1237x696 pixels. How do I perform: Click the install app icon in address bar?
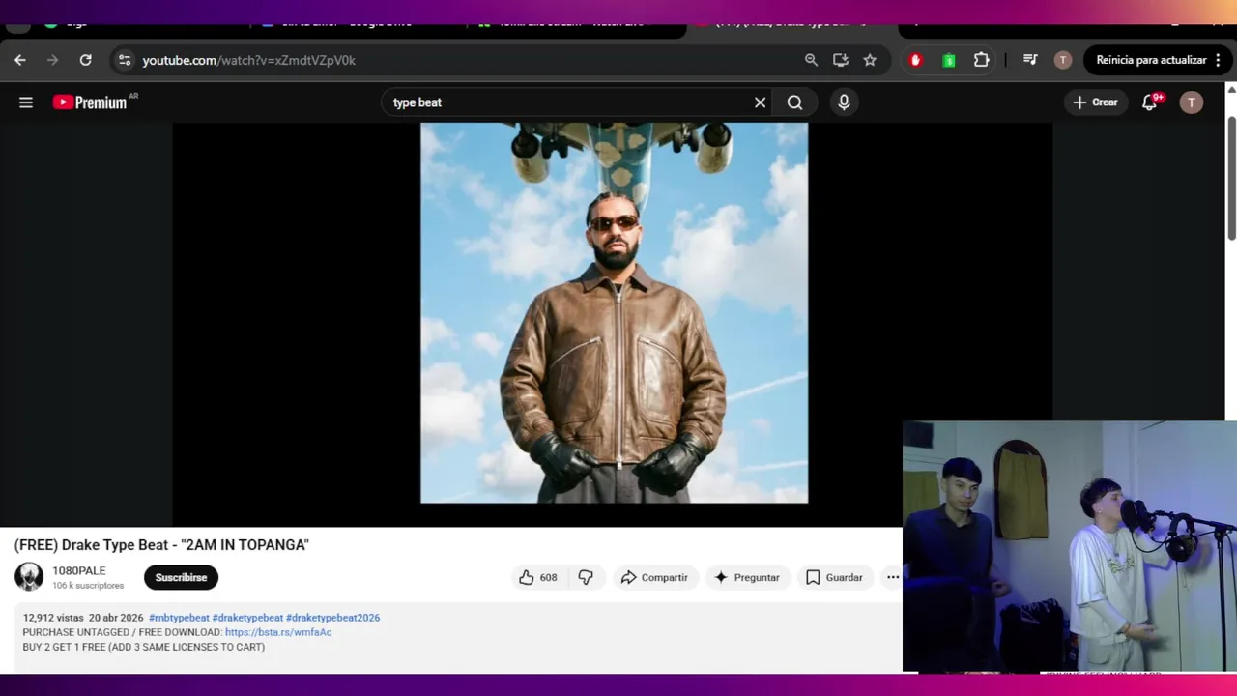click(x=841, y=60)
